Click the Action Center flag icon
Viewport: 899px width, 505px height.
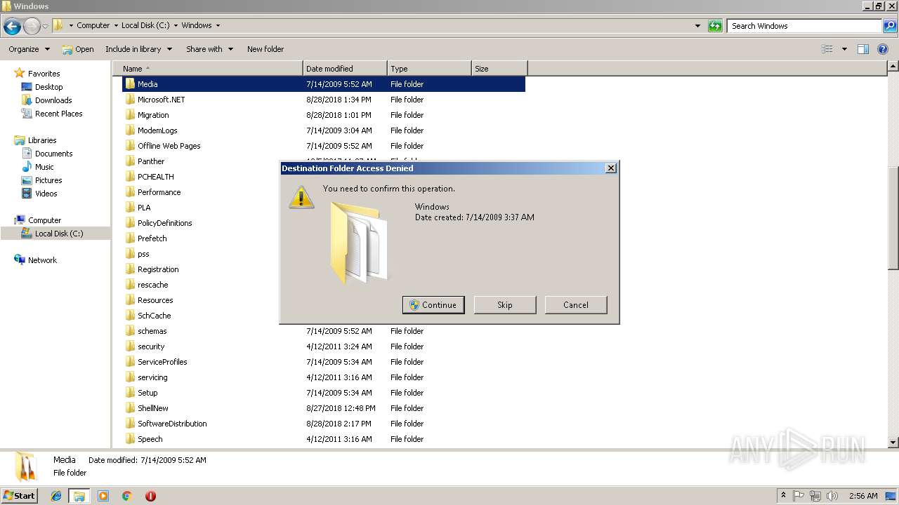click(799, 496)
